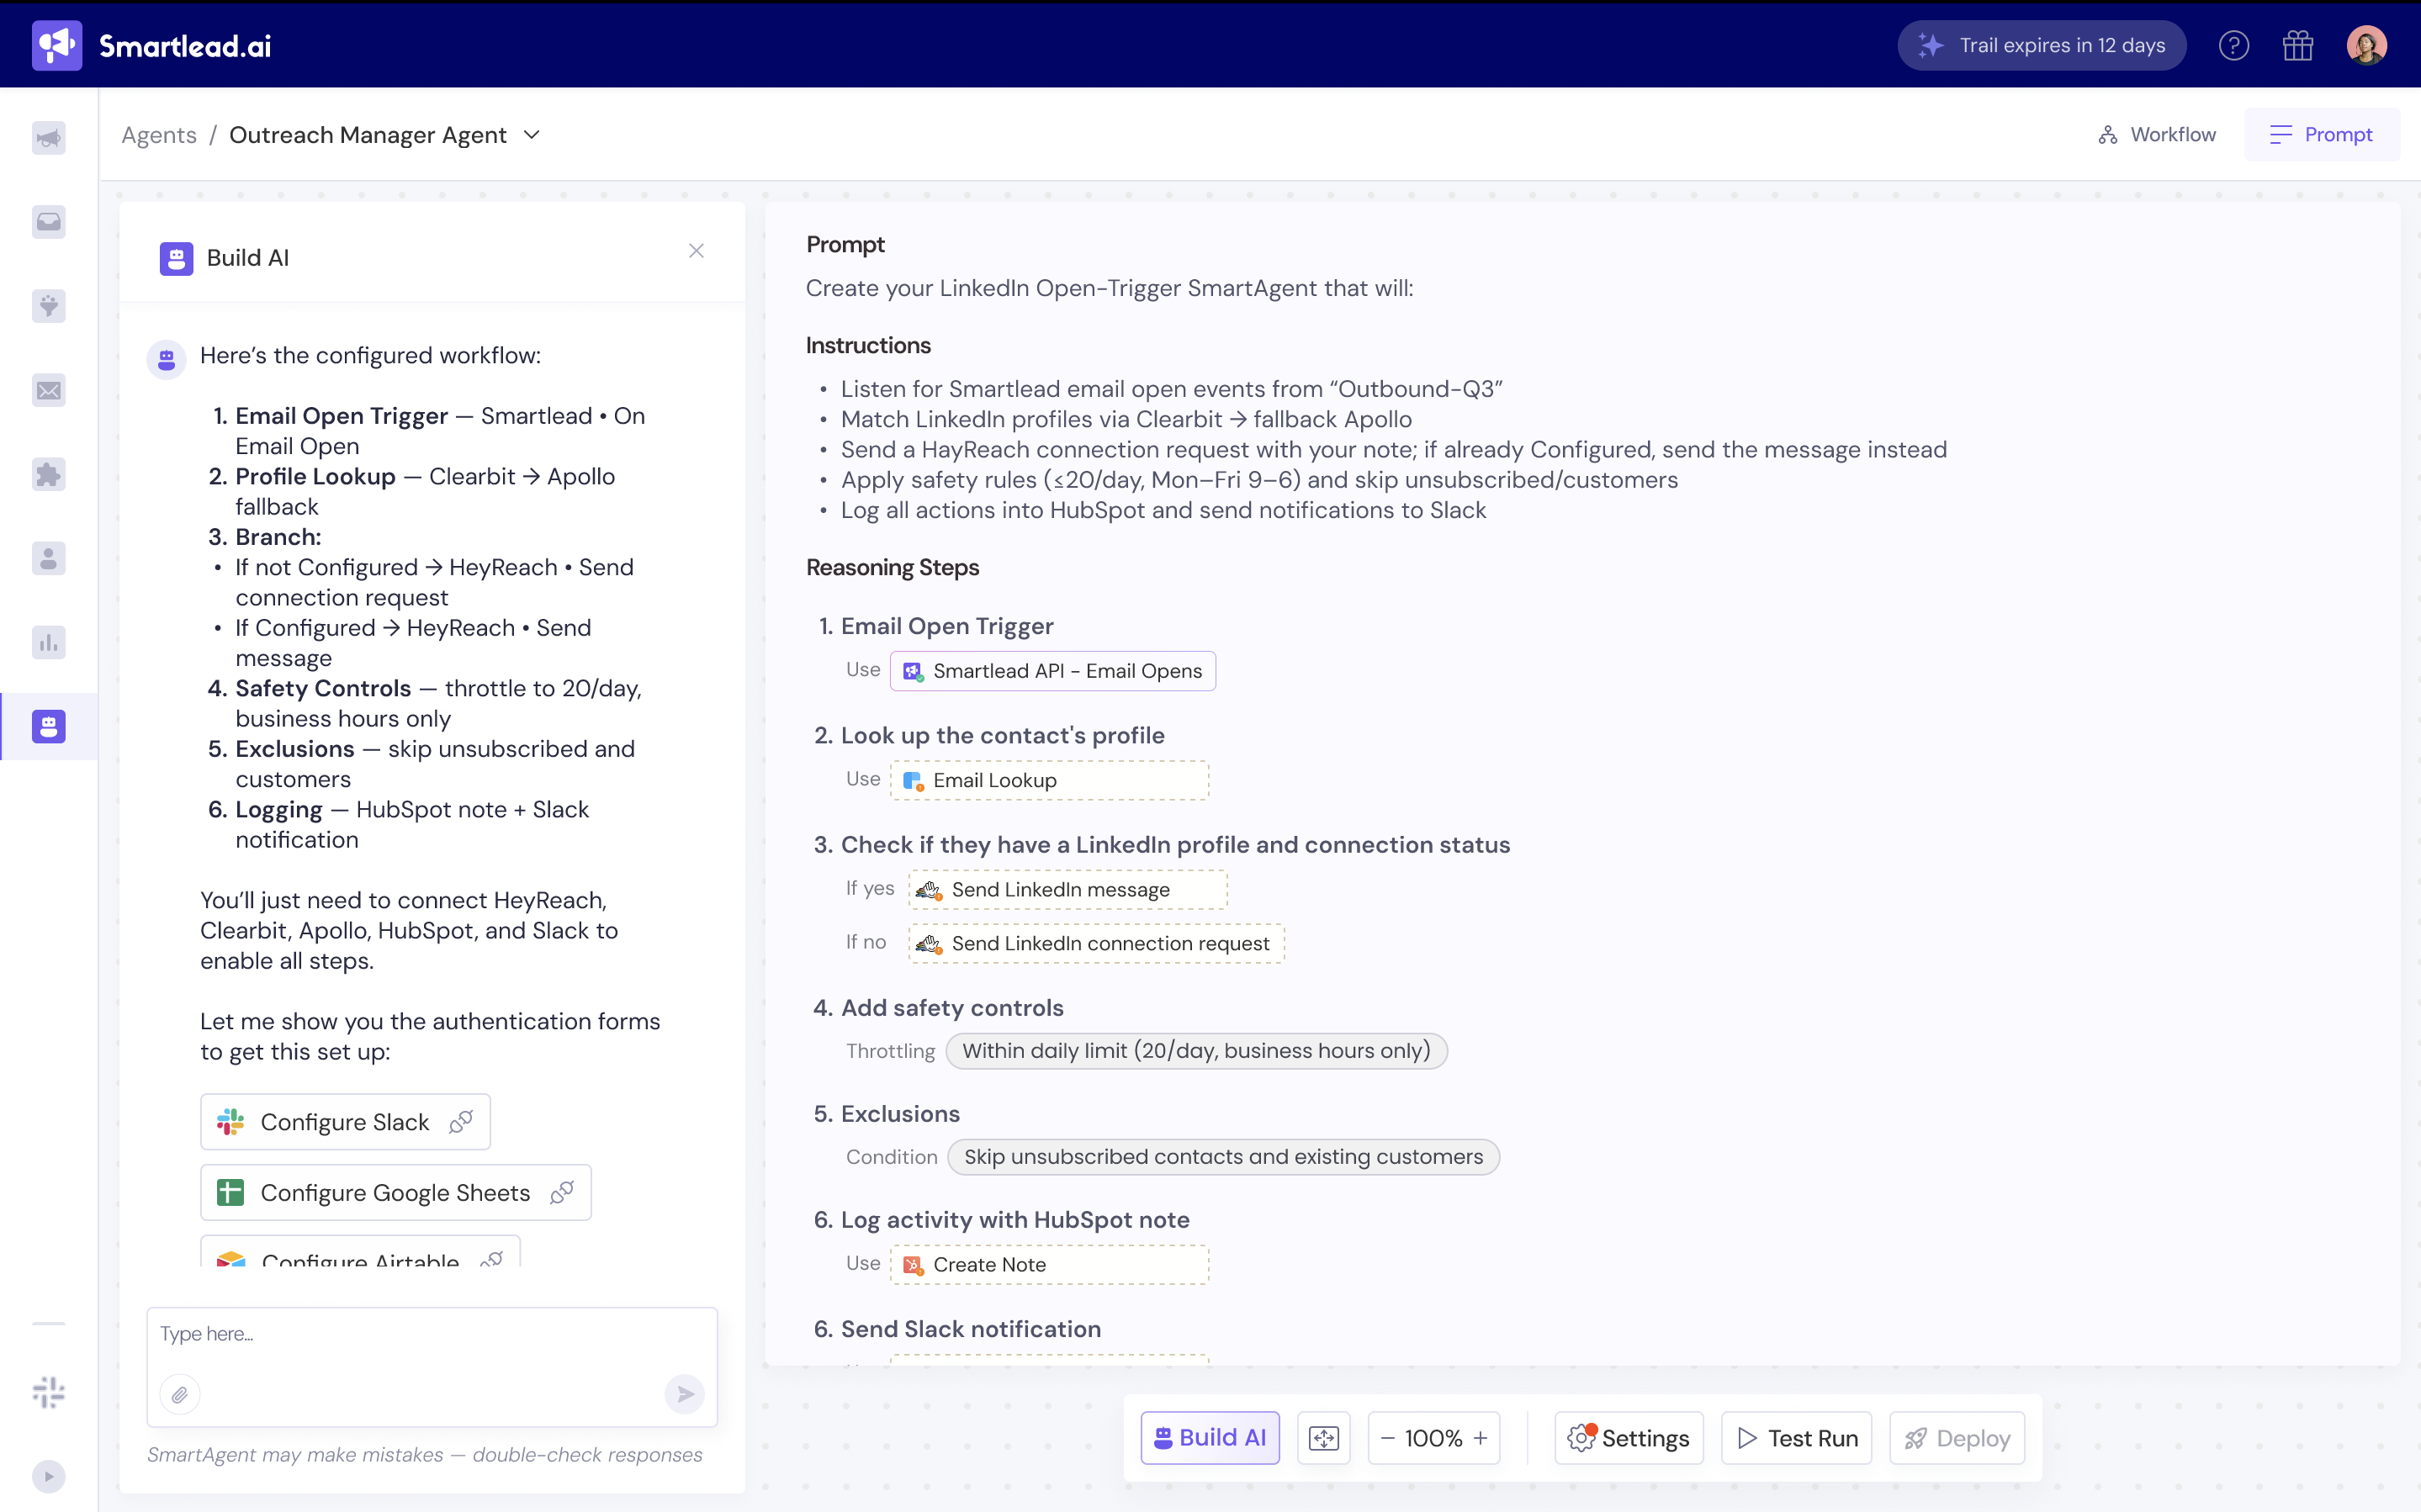Click the throttling daily limit pill
This screenshot has width=2421, height=1512.
1196,1050
